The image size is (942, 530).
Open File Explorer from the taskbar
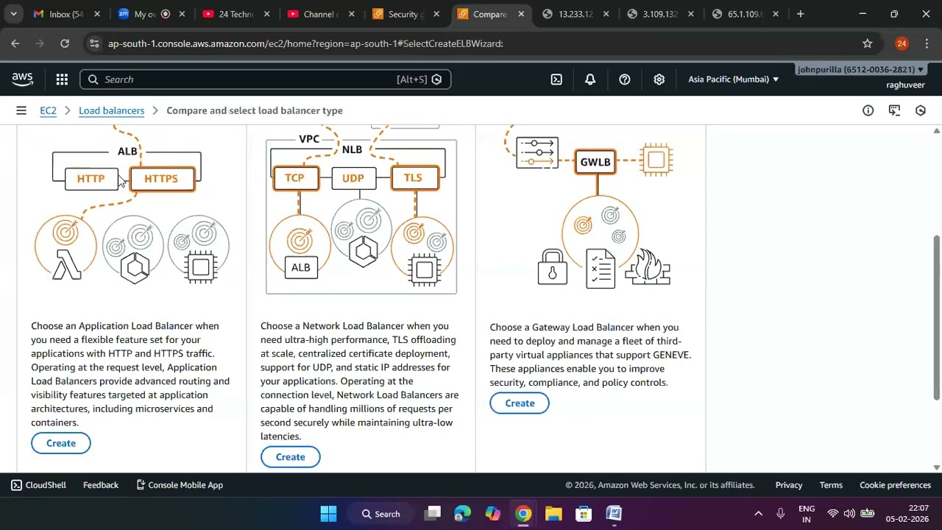point(553,514)
